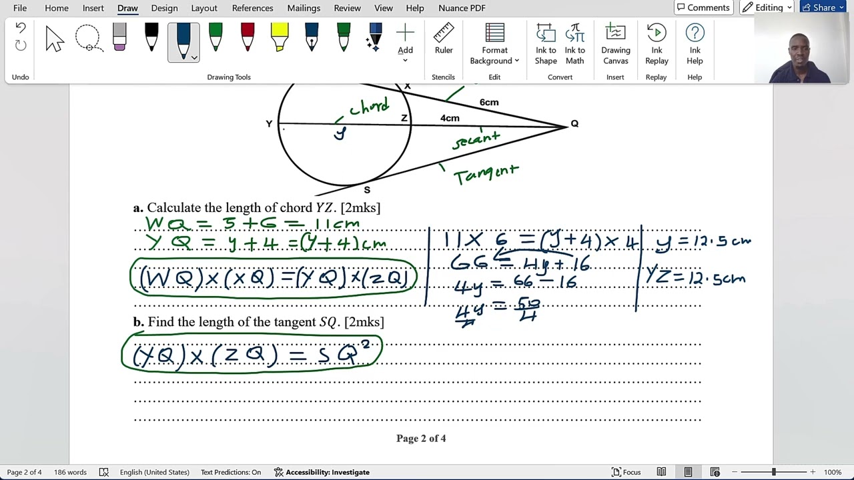Select the red pen
Viewport: 854px width, 480px height.
(x=248, y=37)
